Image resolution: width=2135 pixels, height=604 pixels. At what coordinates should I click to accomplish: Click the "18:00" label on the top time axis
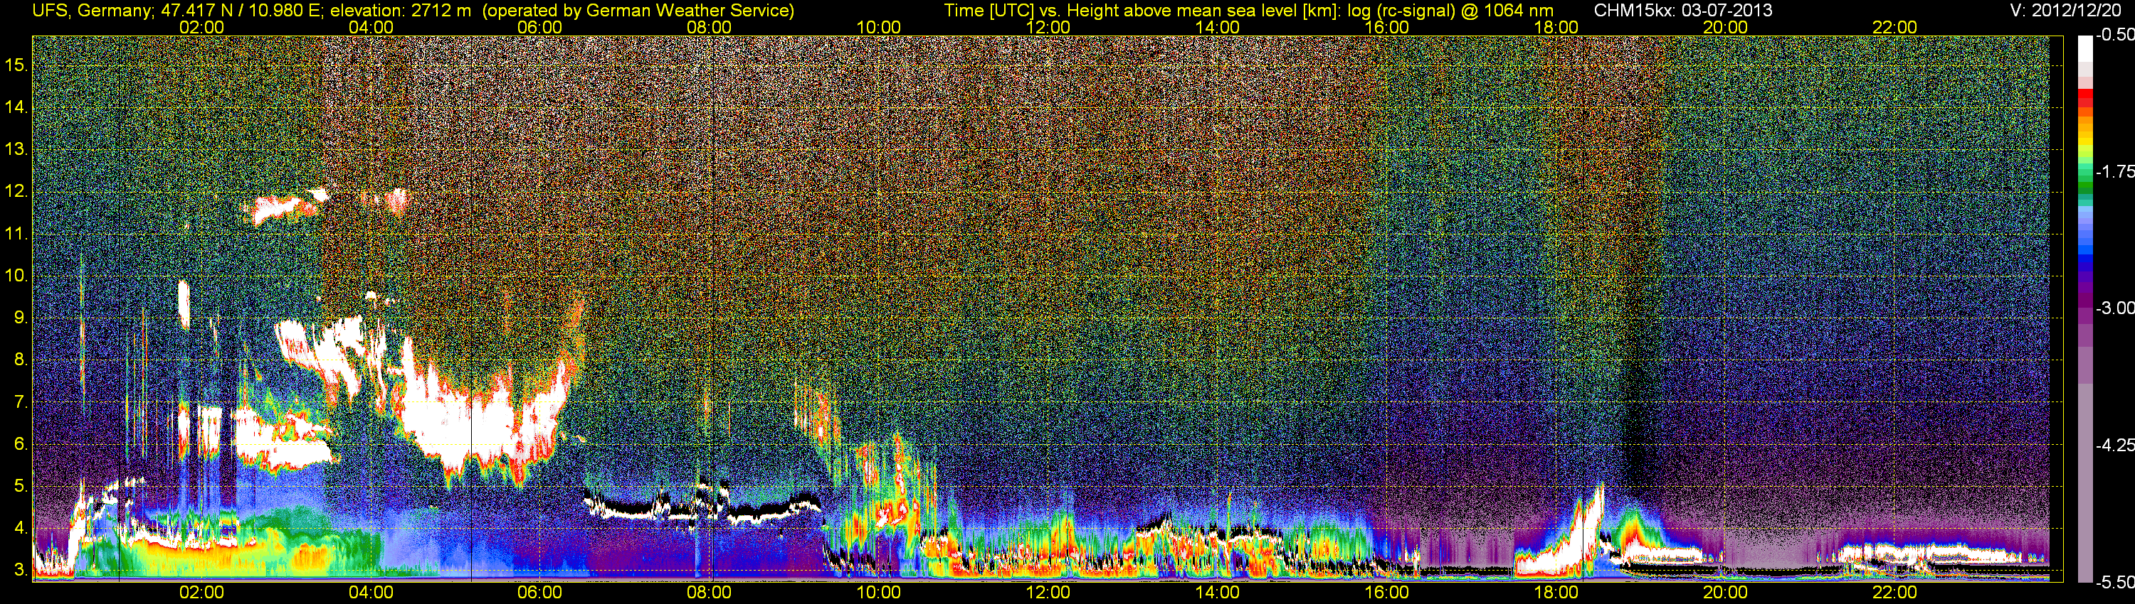(x=1556, y=27)
